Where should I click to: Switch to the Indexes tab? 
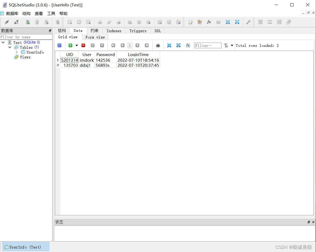click(114, 31)
